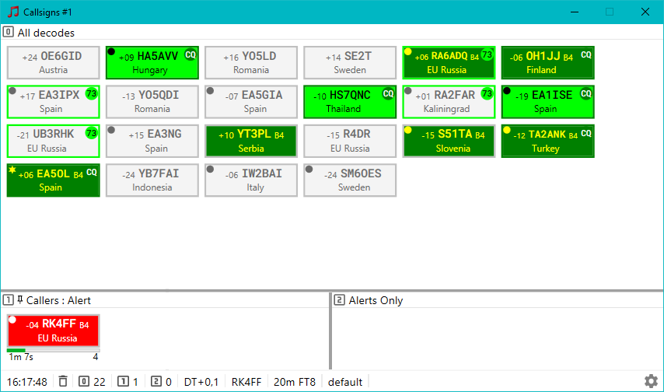664x392 pixels.
Task: Click the white dot on RK4FF tile
Action: tap(12, 320)
